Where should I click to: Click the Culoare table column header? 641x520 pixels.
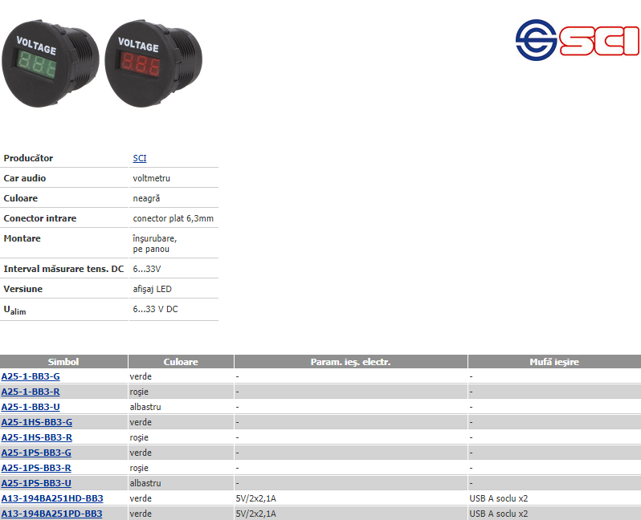pyautogui.click(x=181, y=362)
